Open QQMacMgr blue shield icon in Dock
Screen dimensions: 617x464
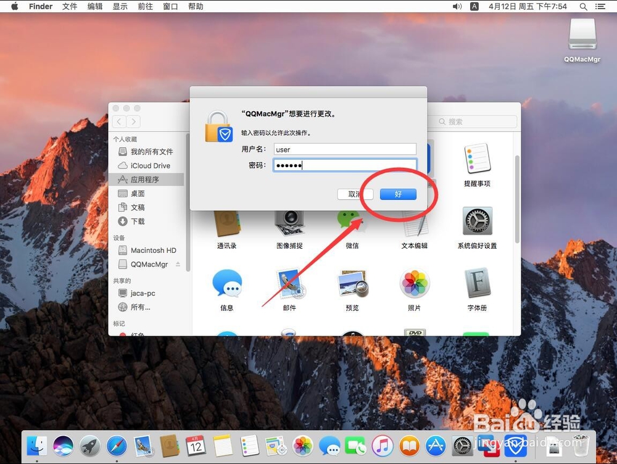click(x=516, y=446)
